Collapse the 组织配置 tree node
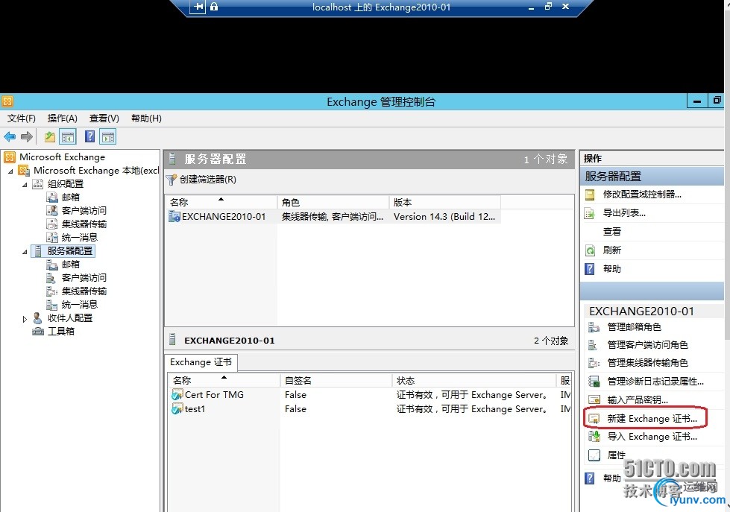This screenshot has height=512, width=730. 25,185
